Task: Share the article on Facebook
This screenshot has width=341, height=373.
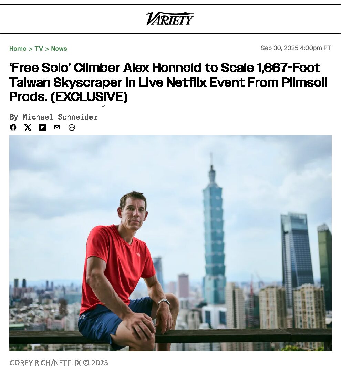Action: [x=13, y=127]
